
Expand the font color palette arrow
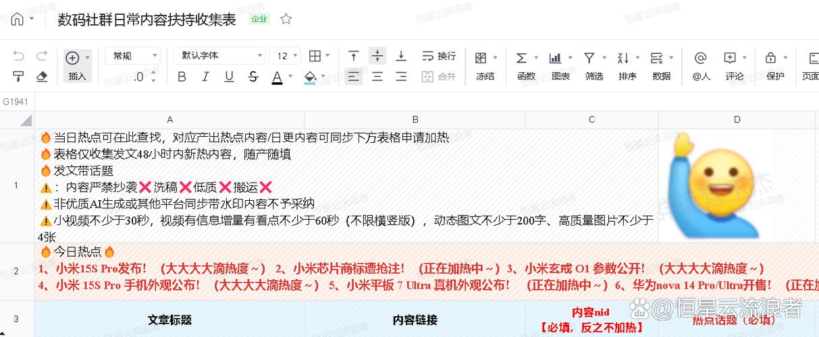(290, 77)
